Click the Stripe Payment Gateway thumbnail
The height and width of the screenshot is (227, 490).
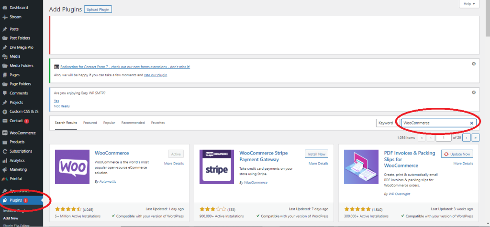(x=217, y=167)
